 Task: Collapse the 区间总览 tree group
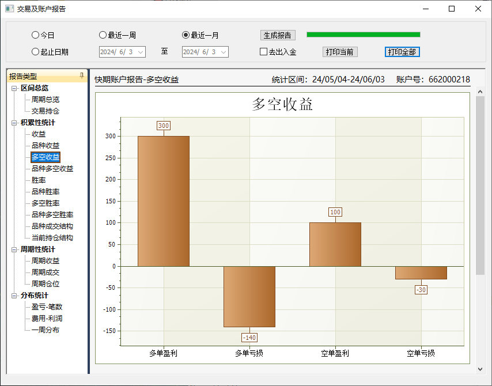(14, 88)
